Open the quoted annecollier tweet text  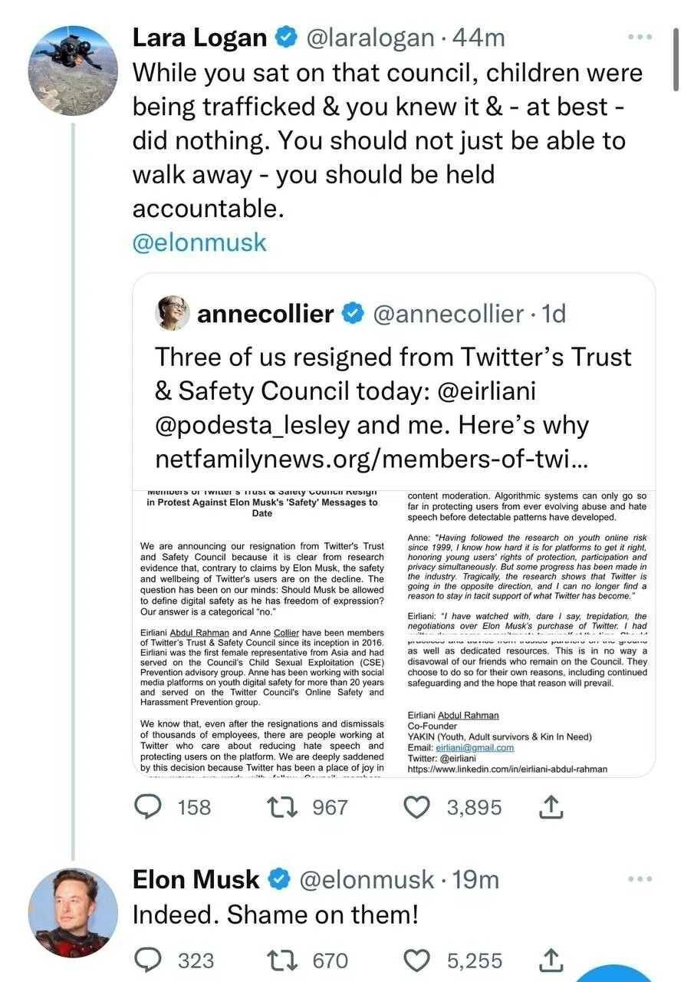(393, 407)
